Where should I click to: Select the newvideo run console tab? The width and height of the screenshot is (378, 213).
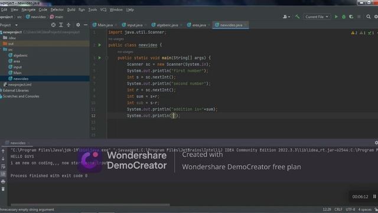click(17, 143)
